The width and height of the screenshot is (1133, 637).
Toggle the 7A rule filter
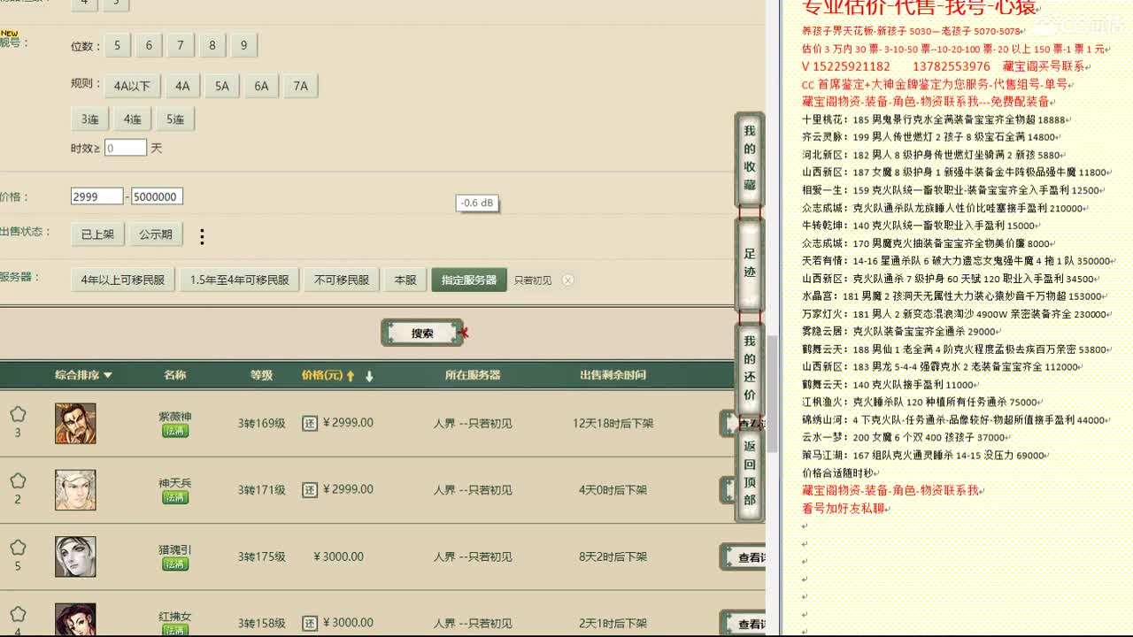pos(301,86)
